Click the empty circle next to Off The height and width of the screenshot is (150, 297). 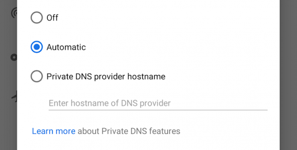(36, 18)
